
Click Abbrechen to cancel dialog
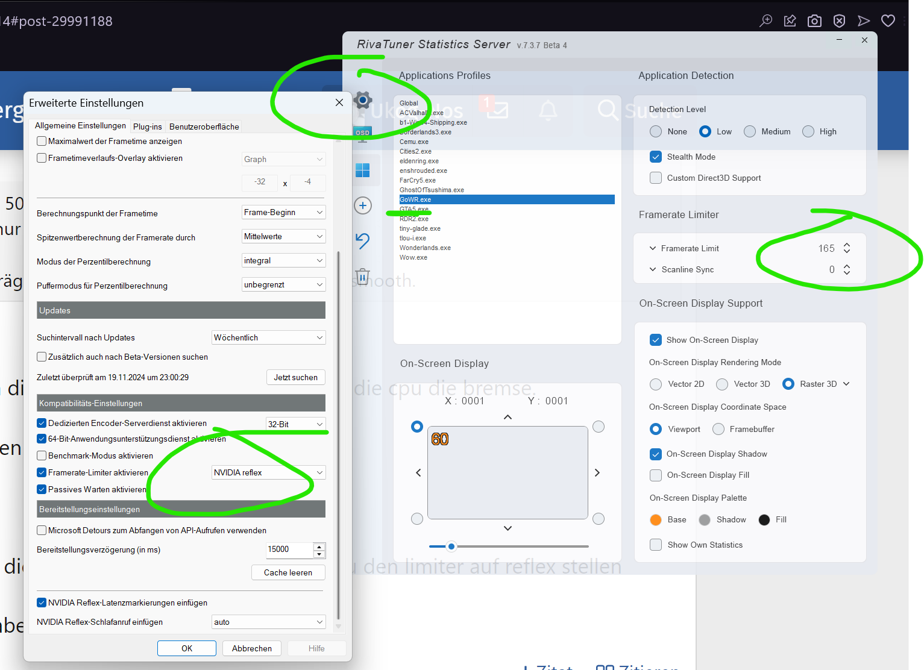coord(252,648)
